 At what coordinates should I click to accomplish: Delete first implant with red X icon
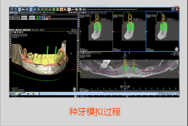49,17
